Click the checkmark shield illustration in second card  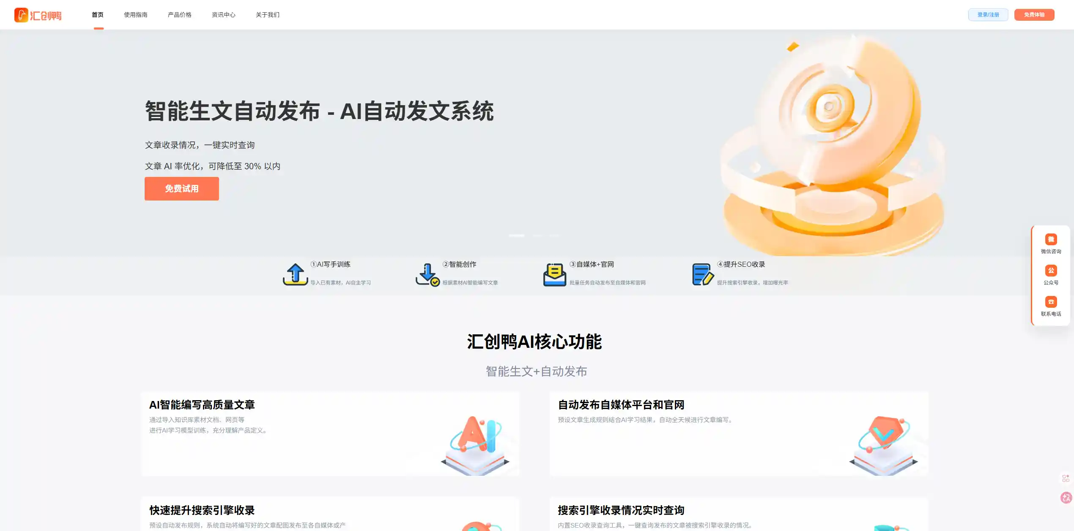pyautogui.click(x=884, y=445)
